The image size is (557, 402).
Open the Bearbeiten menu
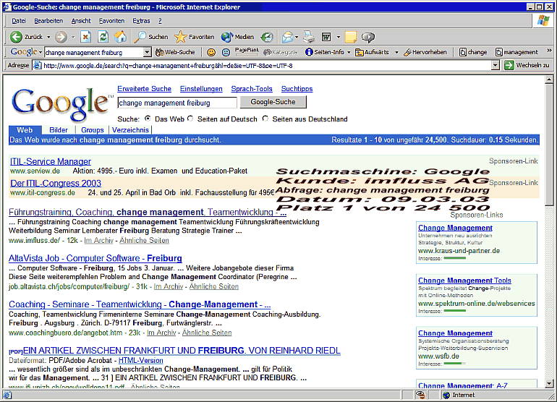48,21
